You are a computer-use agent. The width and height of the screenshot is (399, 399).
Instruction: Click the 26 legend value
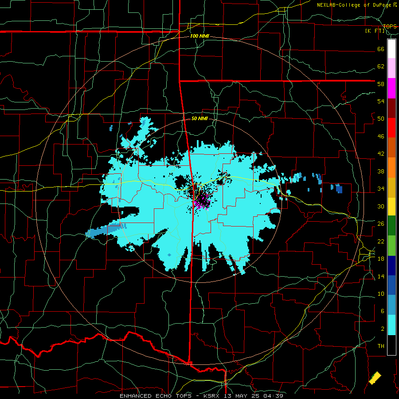381,224
